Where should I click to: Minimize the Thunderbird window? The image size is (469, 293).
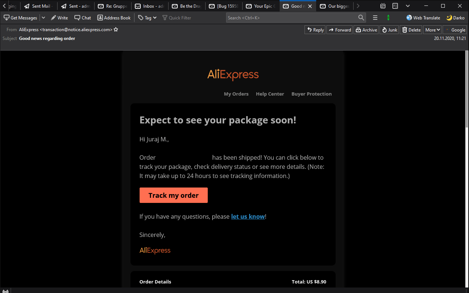click(426, 6)
